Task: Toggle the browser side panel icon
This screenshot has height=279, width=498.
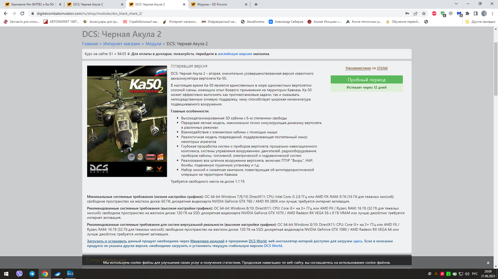Action: (x=476, y=13)
